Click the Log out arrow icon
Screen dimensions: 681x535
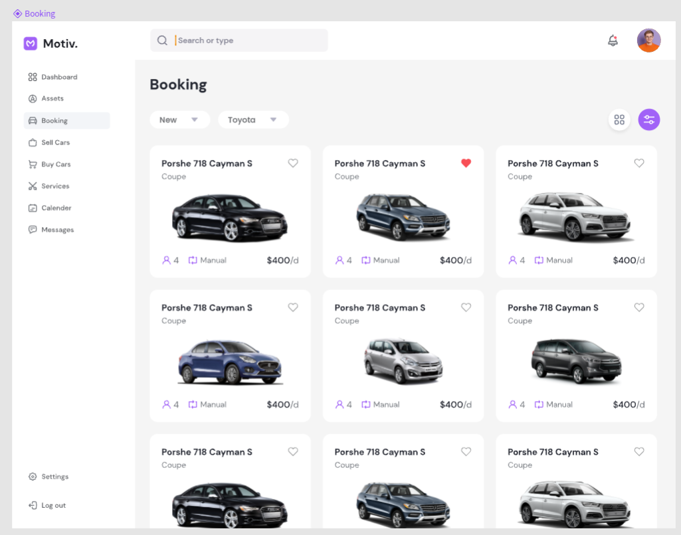pyautogui.click(x=33, y=505)
